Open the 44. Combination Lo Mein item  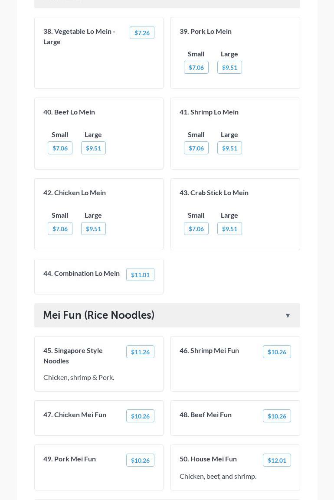tap(82, 273)
